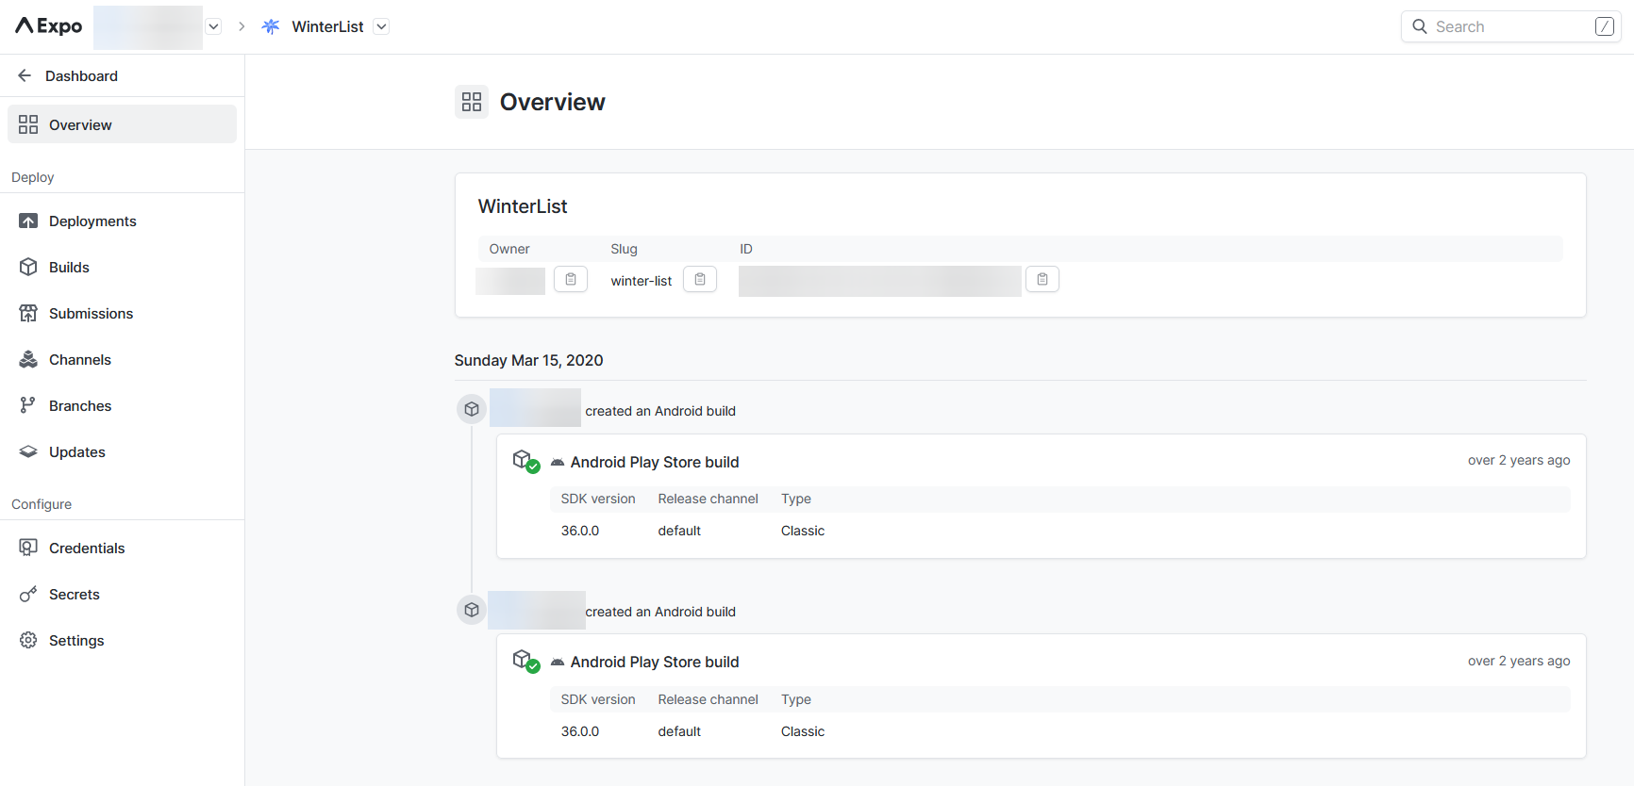Open the first Android Play Store build
Screen dimensions: 1634x786
(655, 462)
